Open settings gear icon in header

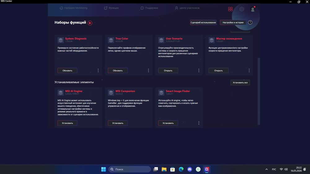tap(241, 9)
